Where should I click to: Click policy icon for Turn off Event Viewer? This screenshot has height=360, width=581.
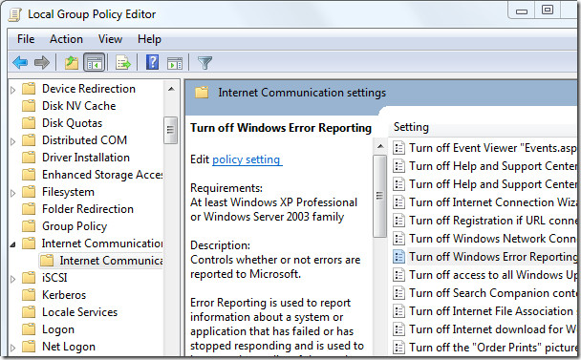click(398, 148)
